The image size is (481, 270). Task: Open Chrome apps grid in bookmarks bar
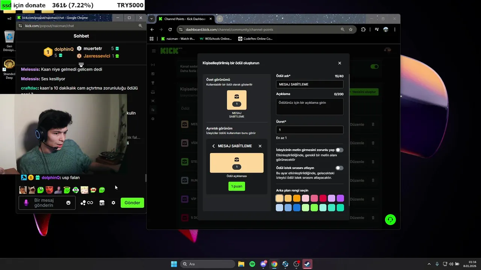click(151, 39)
